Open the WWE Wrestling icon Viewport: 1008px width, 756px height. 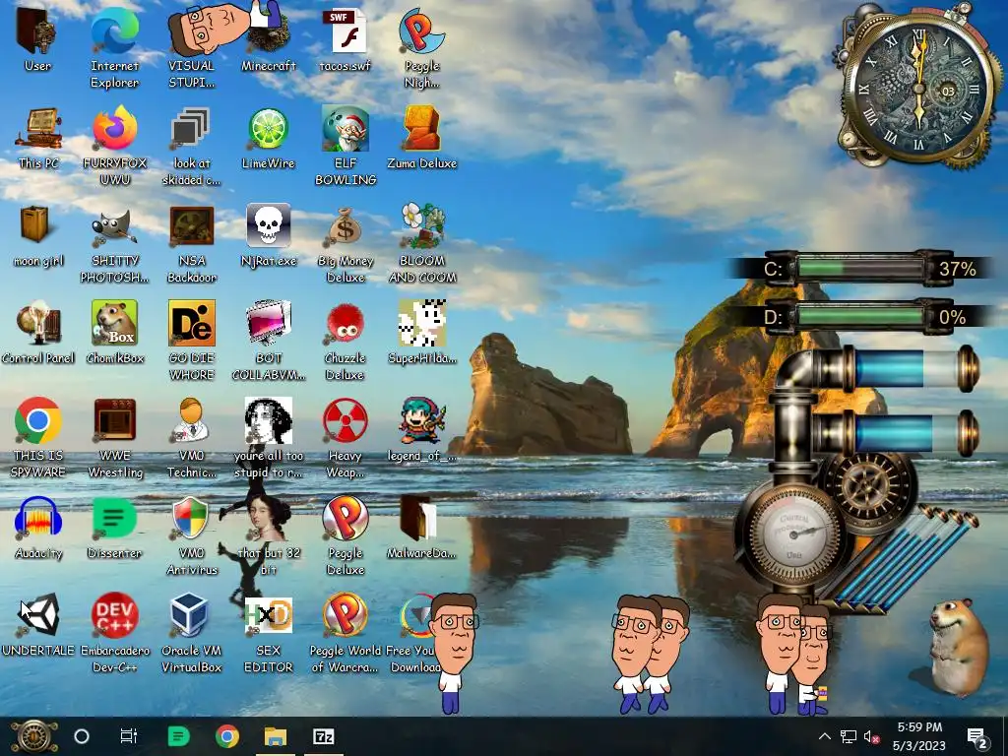tap(114, 437)
